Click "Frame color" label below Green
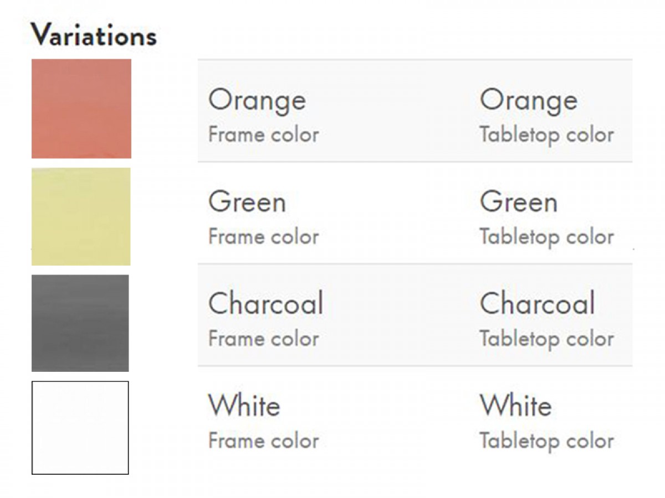Screen dimensions: 665x498 [264, 237]
